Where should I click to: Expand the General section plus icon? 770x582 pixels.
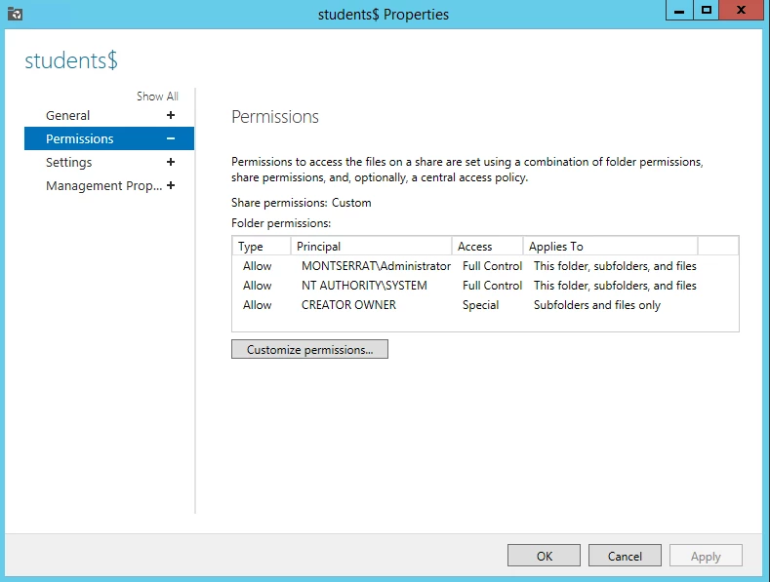171,115
